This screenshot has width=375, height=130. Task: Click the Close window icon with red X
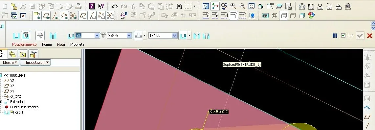tap(23, 16)
